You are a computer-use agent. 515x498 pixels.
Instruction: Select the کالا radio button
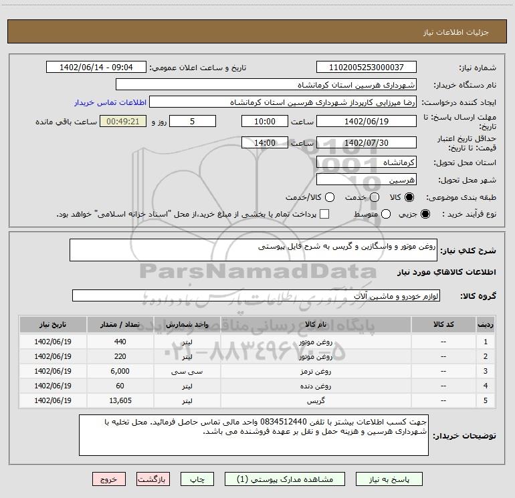pos(409,197)
